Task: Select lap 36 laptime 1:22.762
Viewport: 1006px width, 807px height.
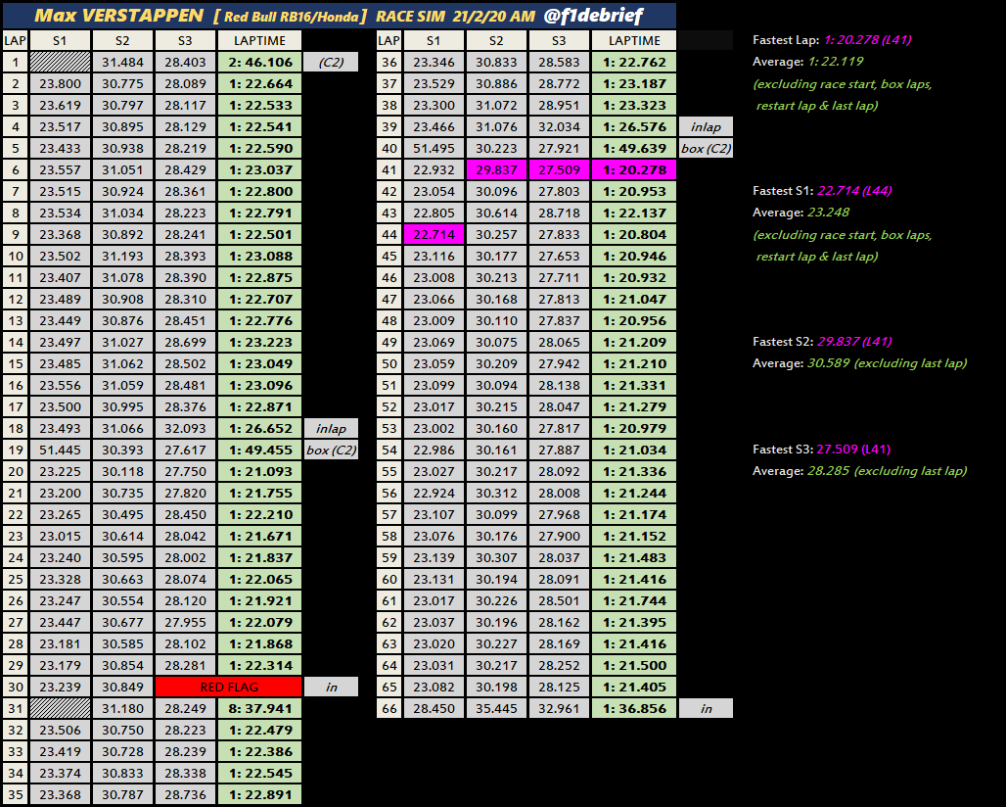Action: [634, 62]
